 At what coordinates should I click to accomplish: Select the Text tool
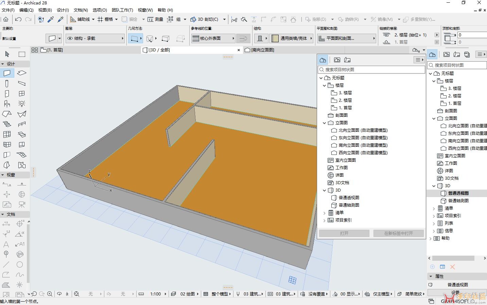tap(6, 244)
